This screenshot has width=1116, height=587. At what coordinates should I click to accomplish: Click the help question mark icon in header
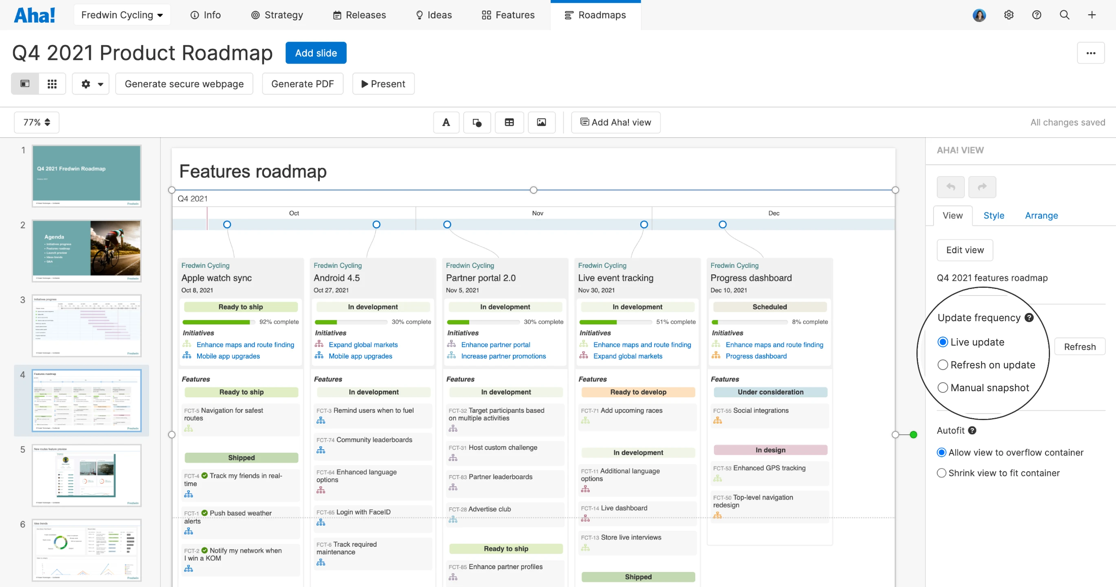click(x=1036, y=15)
